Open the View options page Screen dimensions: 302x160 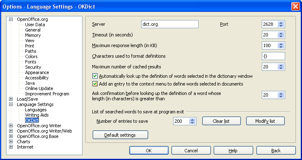pos(30,41)
